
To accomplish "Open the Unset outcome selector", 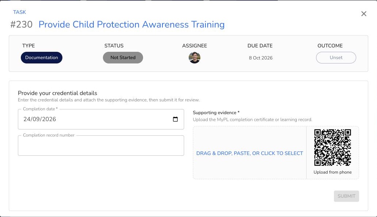I will pyautogui.click(x=336, y=58).
